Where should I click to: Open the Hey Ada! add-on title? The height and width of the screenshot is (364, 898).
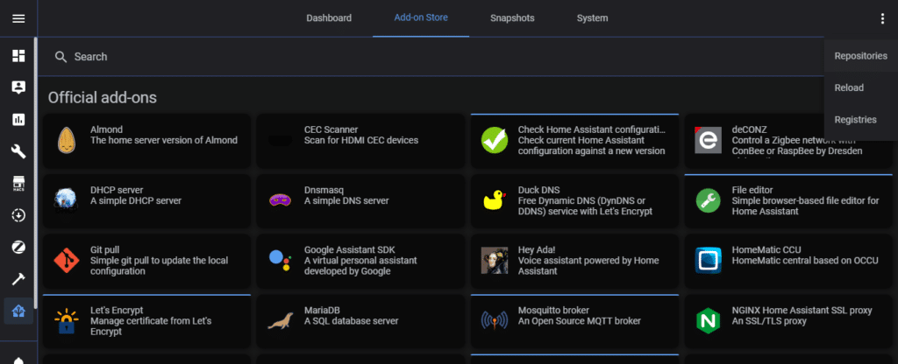538,249
